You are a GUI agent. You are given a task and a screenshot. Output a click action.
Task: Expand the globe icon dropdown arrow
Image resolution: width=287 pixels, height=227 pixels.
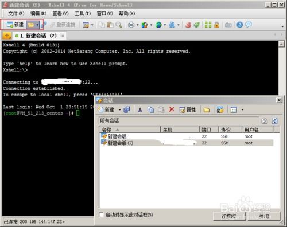click(165, 25)
